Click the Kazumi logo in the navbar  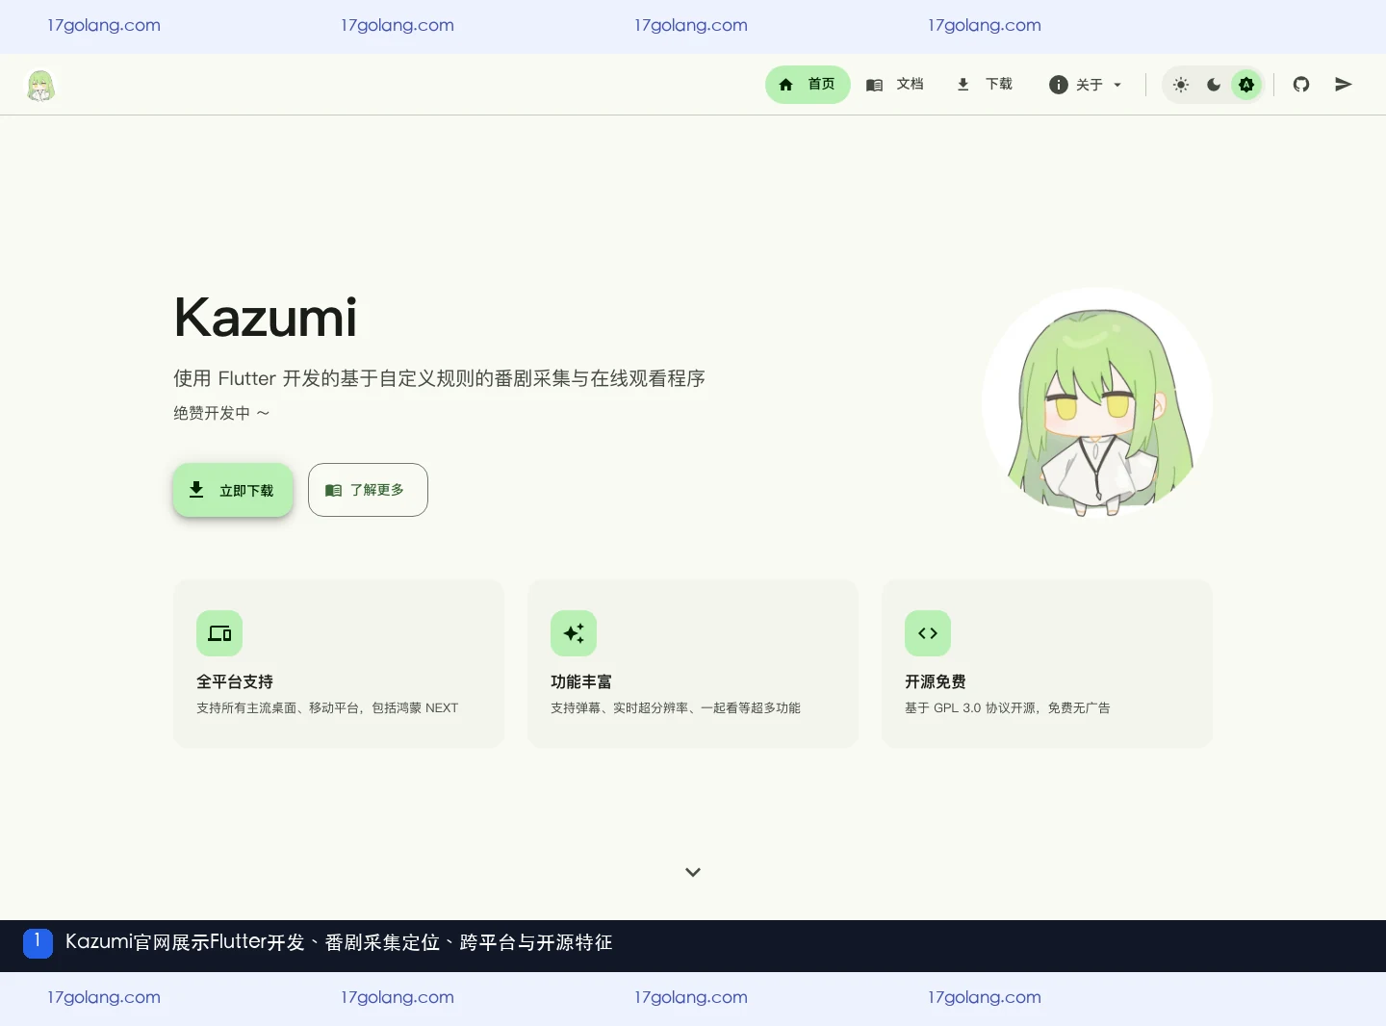(x=40, y=86)
